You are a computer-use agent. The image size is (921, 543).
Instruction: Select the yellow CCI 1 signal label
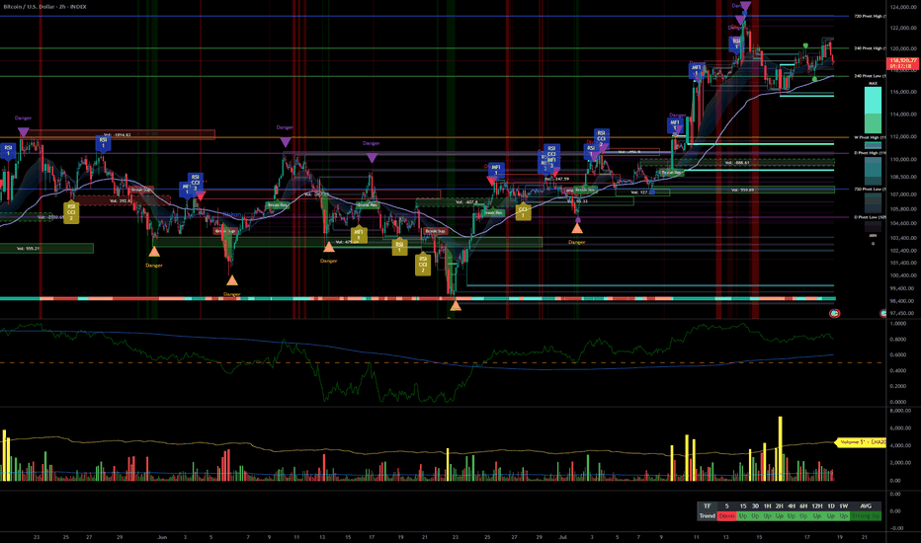[523, 212]
